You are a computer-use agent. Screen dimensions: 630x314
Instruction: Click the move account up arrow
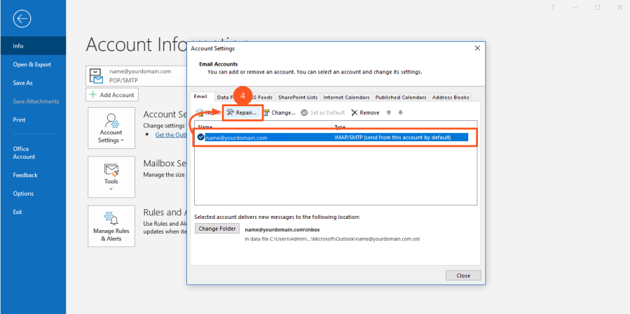point(390,112)
